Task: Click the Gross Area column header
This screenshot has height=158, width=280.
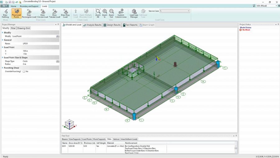Action: [x=76, y=143]
